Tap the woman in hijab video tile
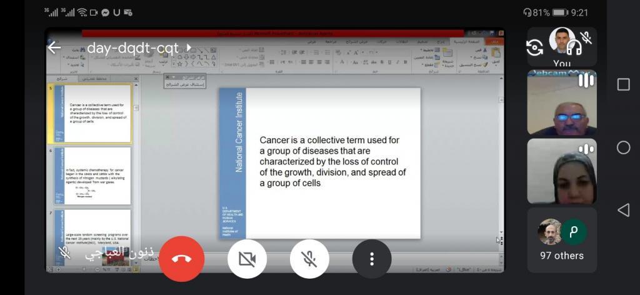 [561, 172]
